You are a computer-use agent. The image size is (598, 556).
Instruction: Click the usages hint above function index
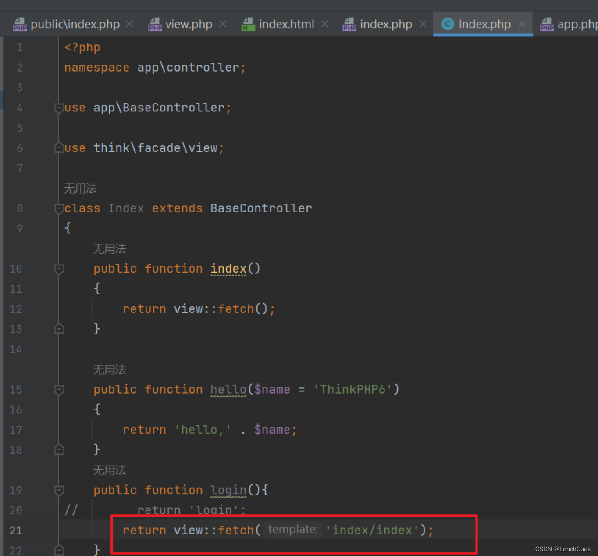[x=110, y=249]
